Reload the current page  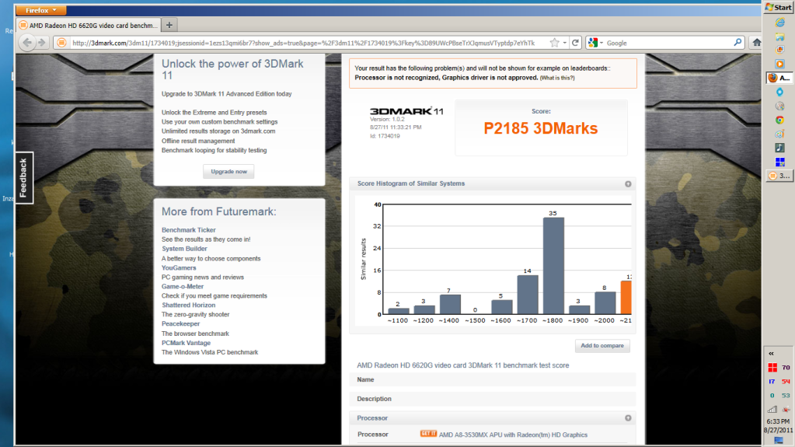576,43
